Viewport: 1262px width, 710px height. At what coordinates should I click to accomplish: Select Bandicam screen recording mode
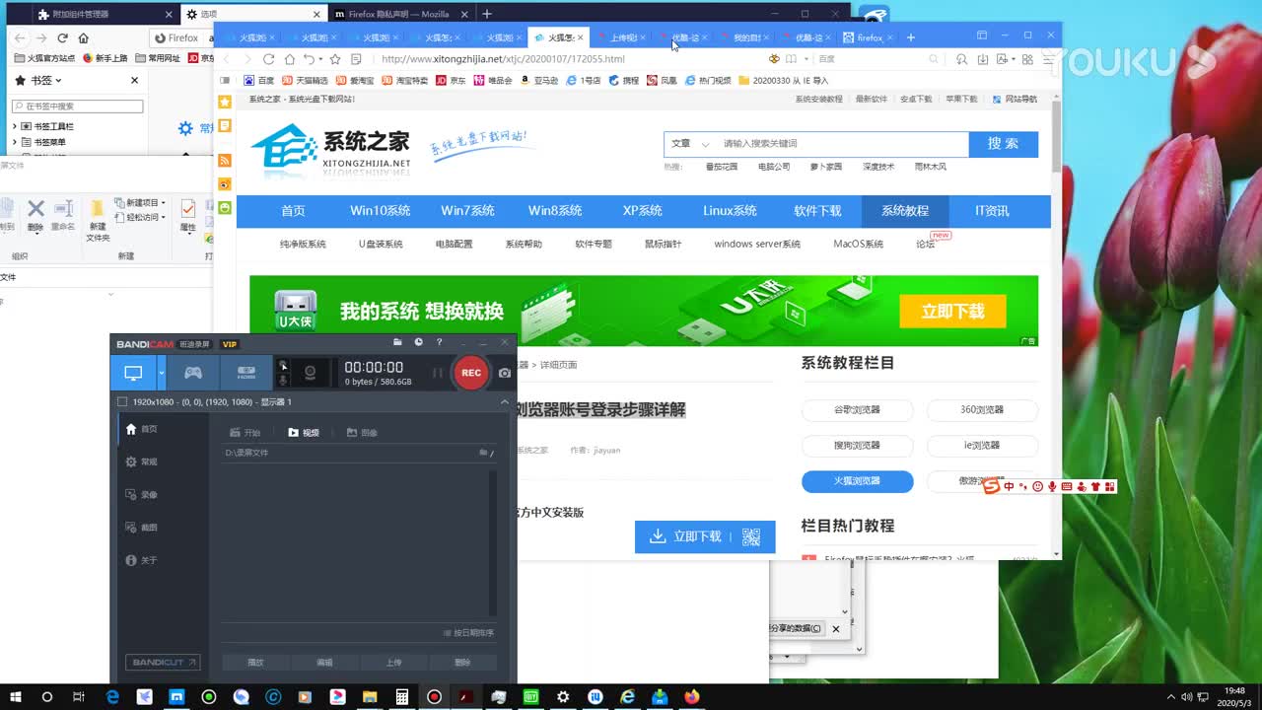pyautogui.click(x=133, y=373)
